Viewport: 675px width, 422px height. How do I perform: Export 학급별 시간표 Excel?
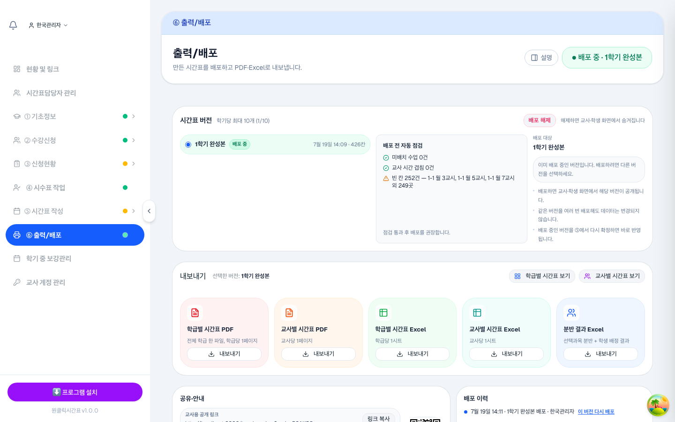tap(412, 354)
